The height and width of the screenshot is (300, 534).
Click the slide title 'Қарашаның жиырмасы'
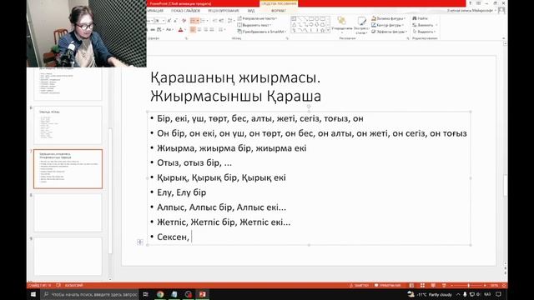(x=235, y=77)
